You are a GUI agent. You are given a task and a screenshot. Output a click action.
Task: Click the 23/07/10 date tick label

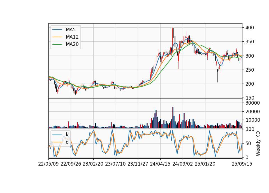pyautogui.click(x=115, y=164)
